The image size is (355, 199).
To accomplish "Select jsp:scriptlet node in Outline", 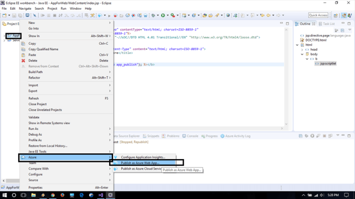I will pos(326,64).
